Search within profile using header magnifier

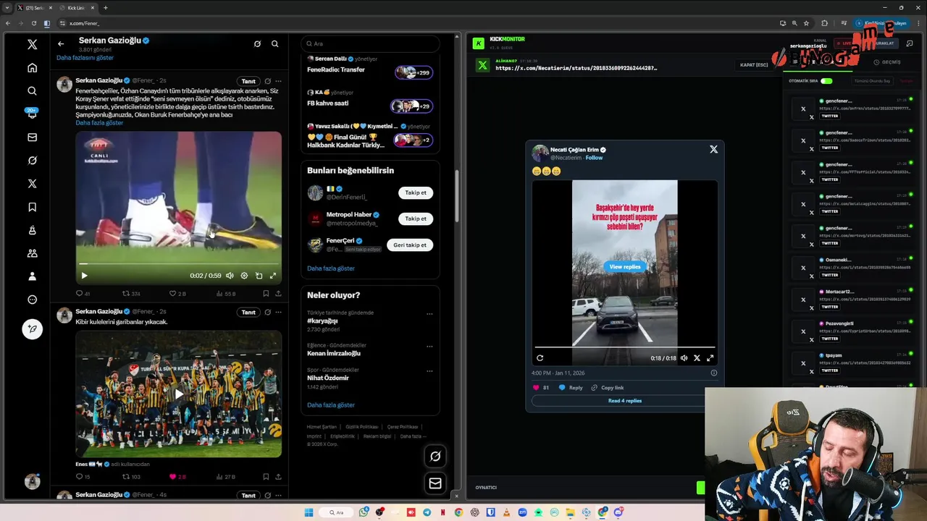click(274, 44)
